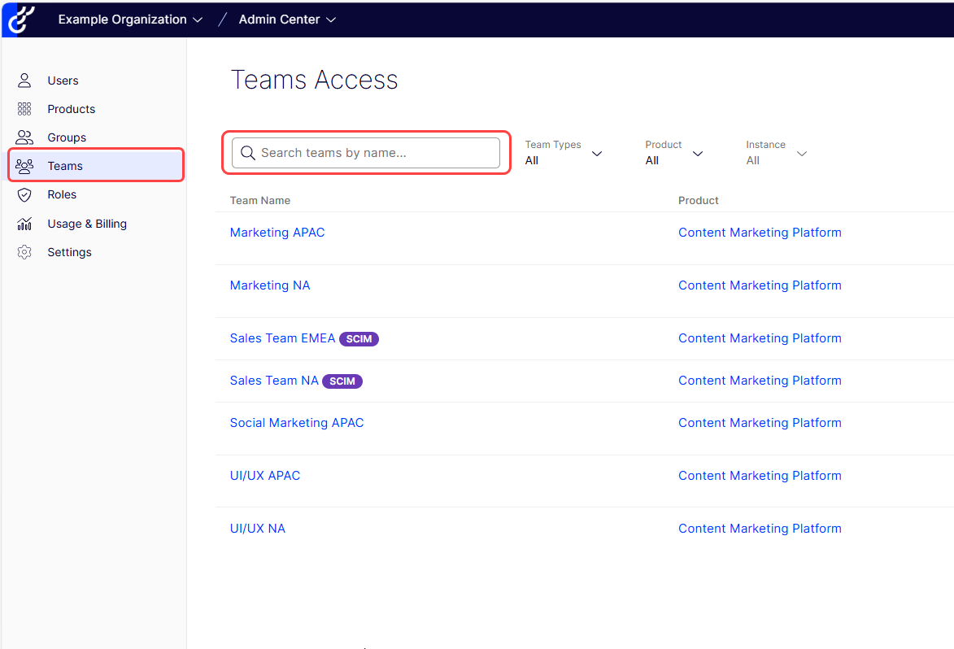
Task: Expand the Example Organization dropdown
Action: click(x=130, y=20)
